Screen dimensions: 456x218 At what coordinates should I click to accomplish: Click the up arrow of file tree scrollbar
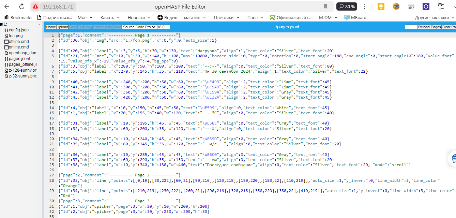tap(40, 24)
